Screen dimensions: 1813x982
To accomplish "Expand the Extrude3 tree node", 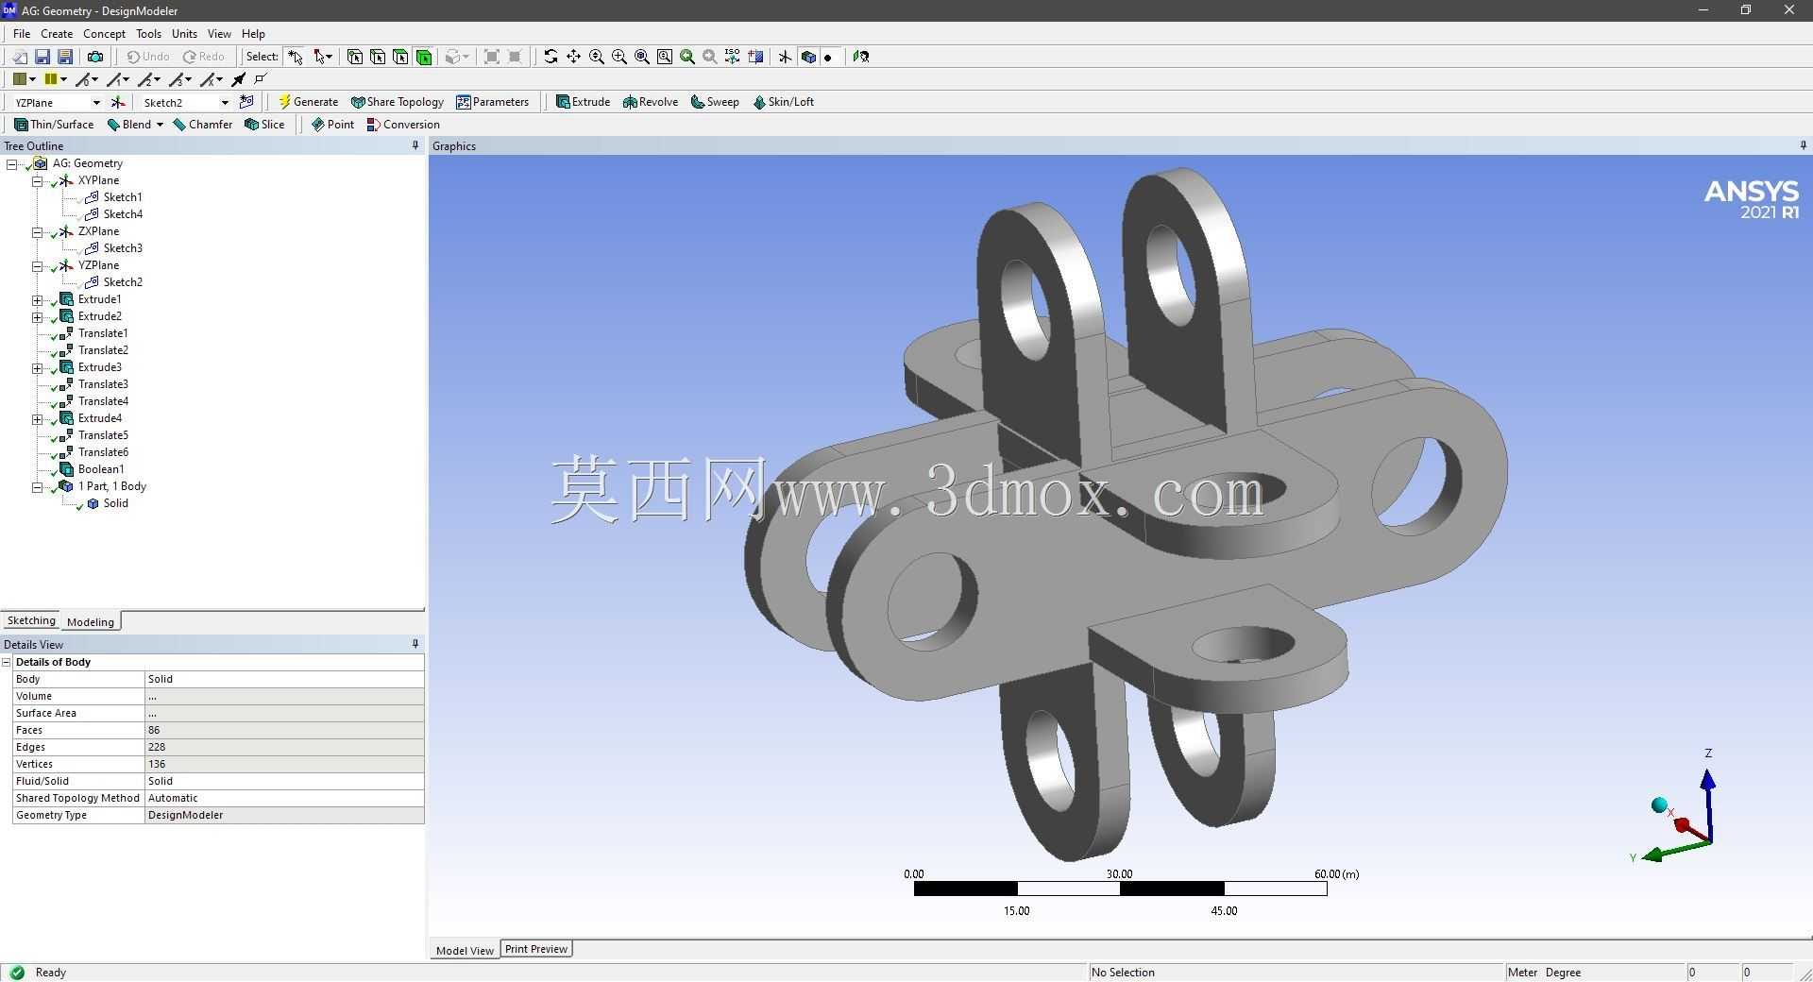I will pos(38,367).
